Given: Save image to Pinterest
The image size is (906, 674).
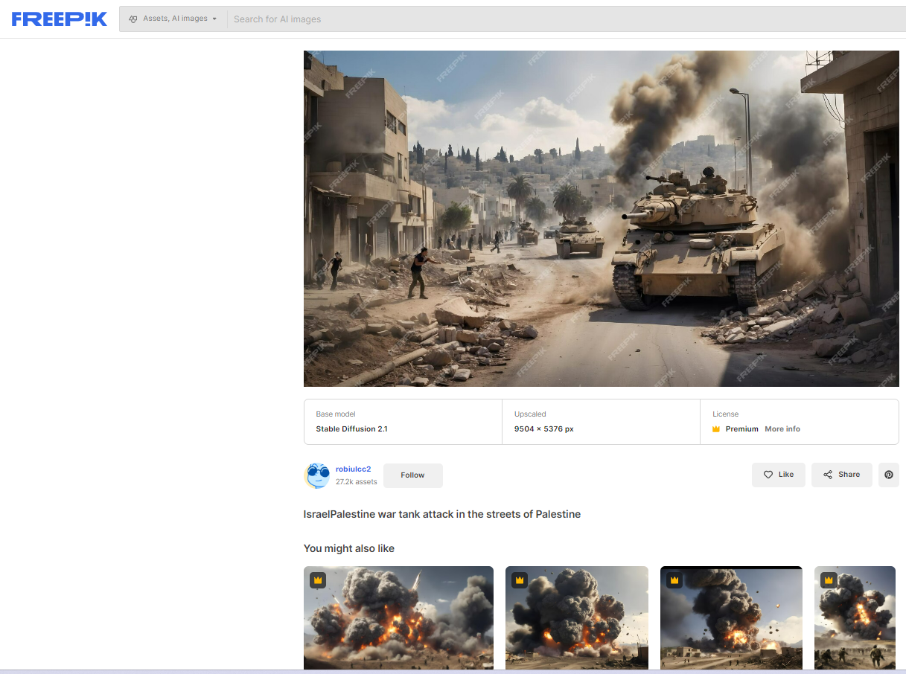Looking at the screenshot, I should [888, 475].
